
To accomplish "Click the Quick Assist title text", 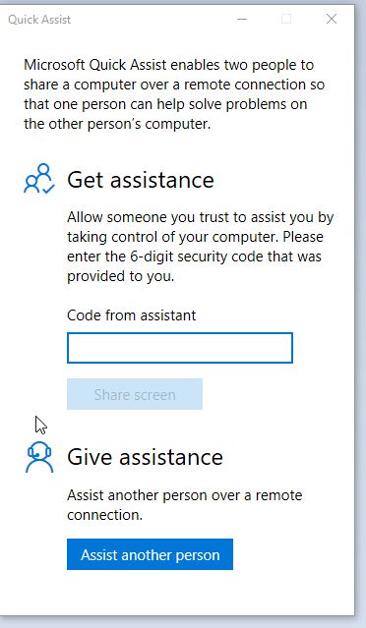I will [x=39, y=20].
